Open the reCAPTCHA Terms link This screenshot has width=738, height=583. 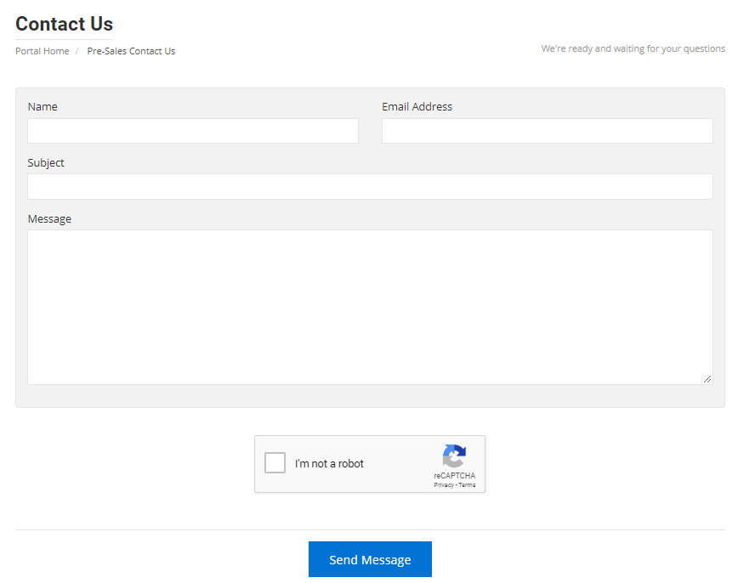coord(467,484)
